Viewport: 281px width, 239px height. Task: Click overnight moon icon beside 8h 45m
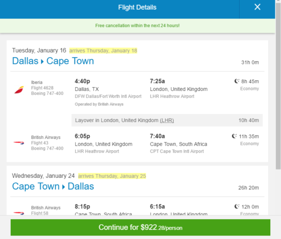coord(237,81)
